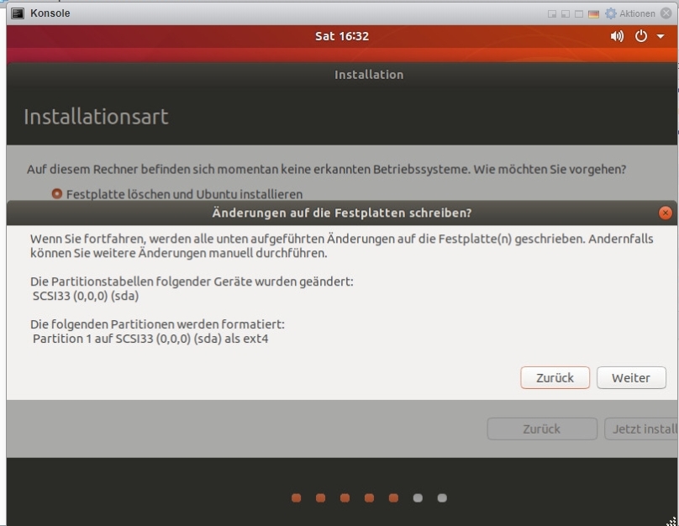This screenshot has width=679, height=526.
Task: Click the Installation window title
Action: (x=369, y=75)
